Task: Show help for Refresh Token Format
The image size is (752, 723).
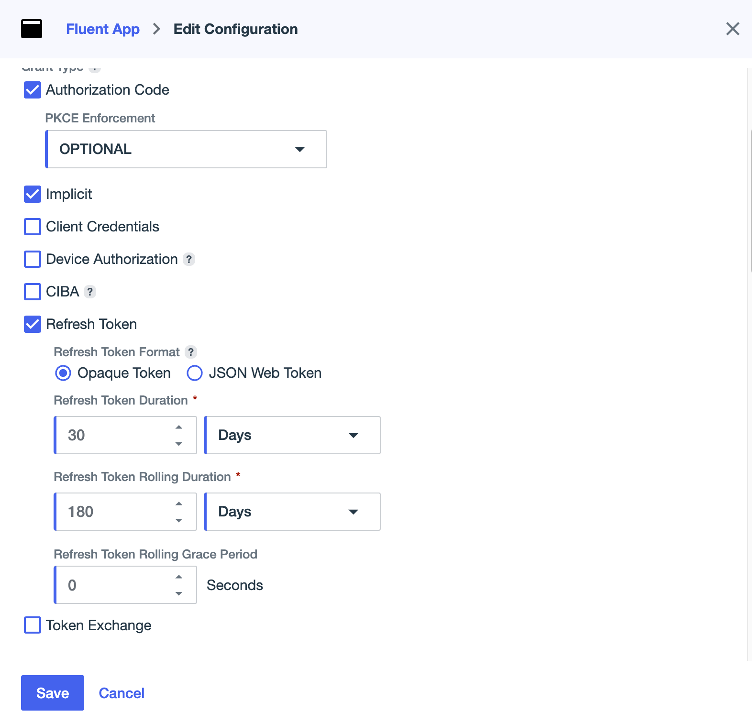Action: click(x=191, y=352)
